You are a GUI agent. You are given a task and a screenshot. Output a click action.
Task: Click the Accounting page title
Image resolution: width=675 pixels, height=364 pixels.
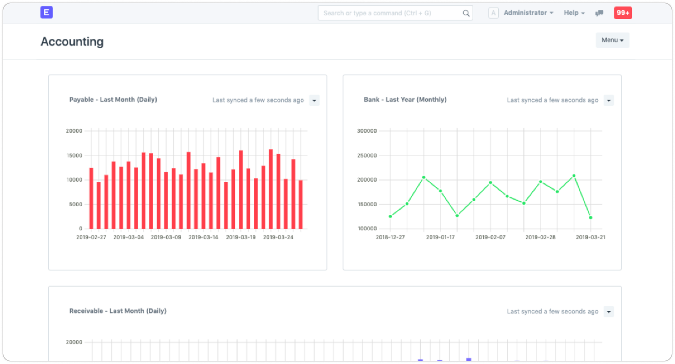pos(72,42)
